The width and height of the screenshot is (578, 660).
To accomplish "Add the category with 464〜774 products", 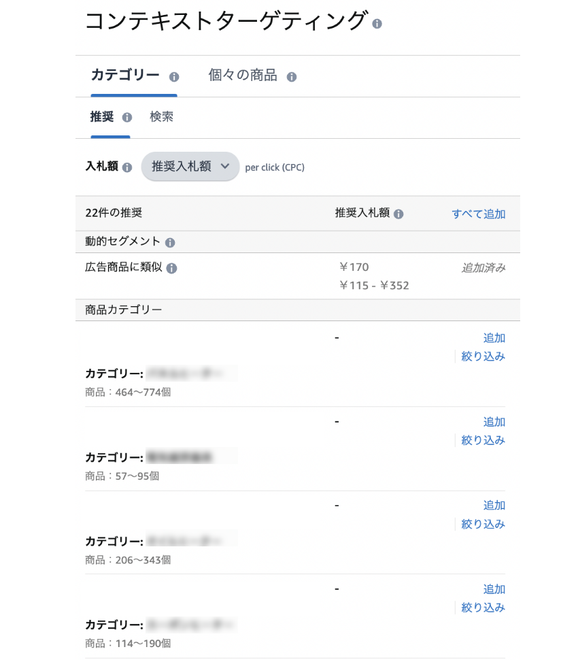I will tap(494, 338).
